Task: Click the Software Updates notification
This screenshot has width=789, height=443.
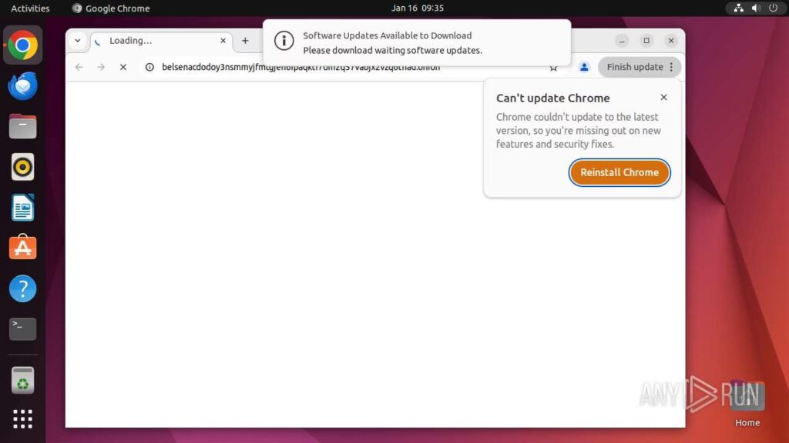Action: tap(416, 43)
